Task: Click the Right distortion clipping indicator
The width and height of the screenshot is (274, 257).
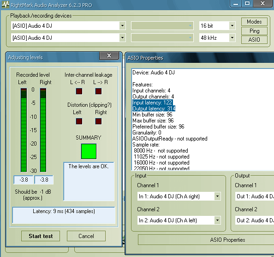Action: tap(98, 121)
